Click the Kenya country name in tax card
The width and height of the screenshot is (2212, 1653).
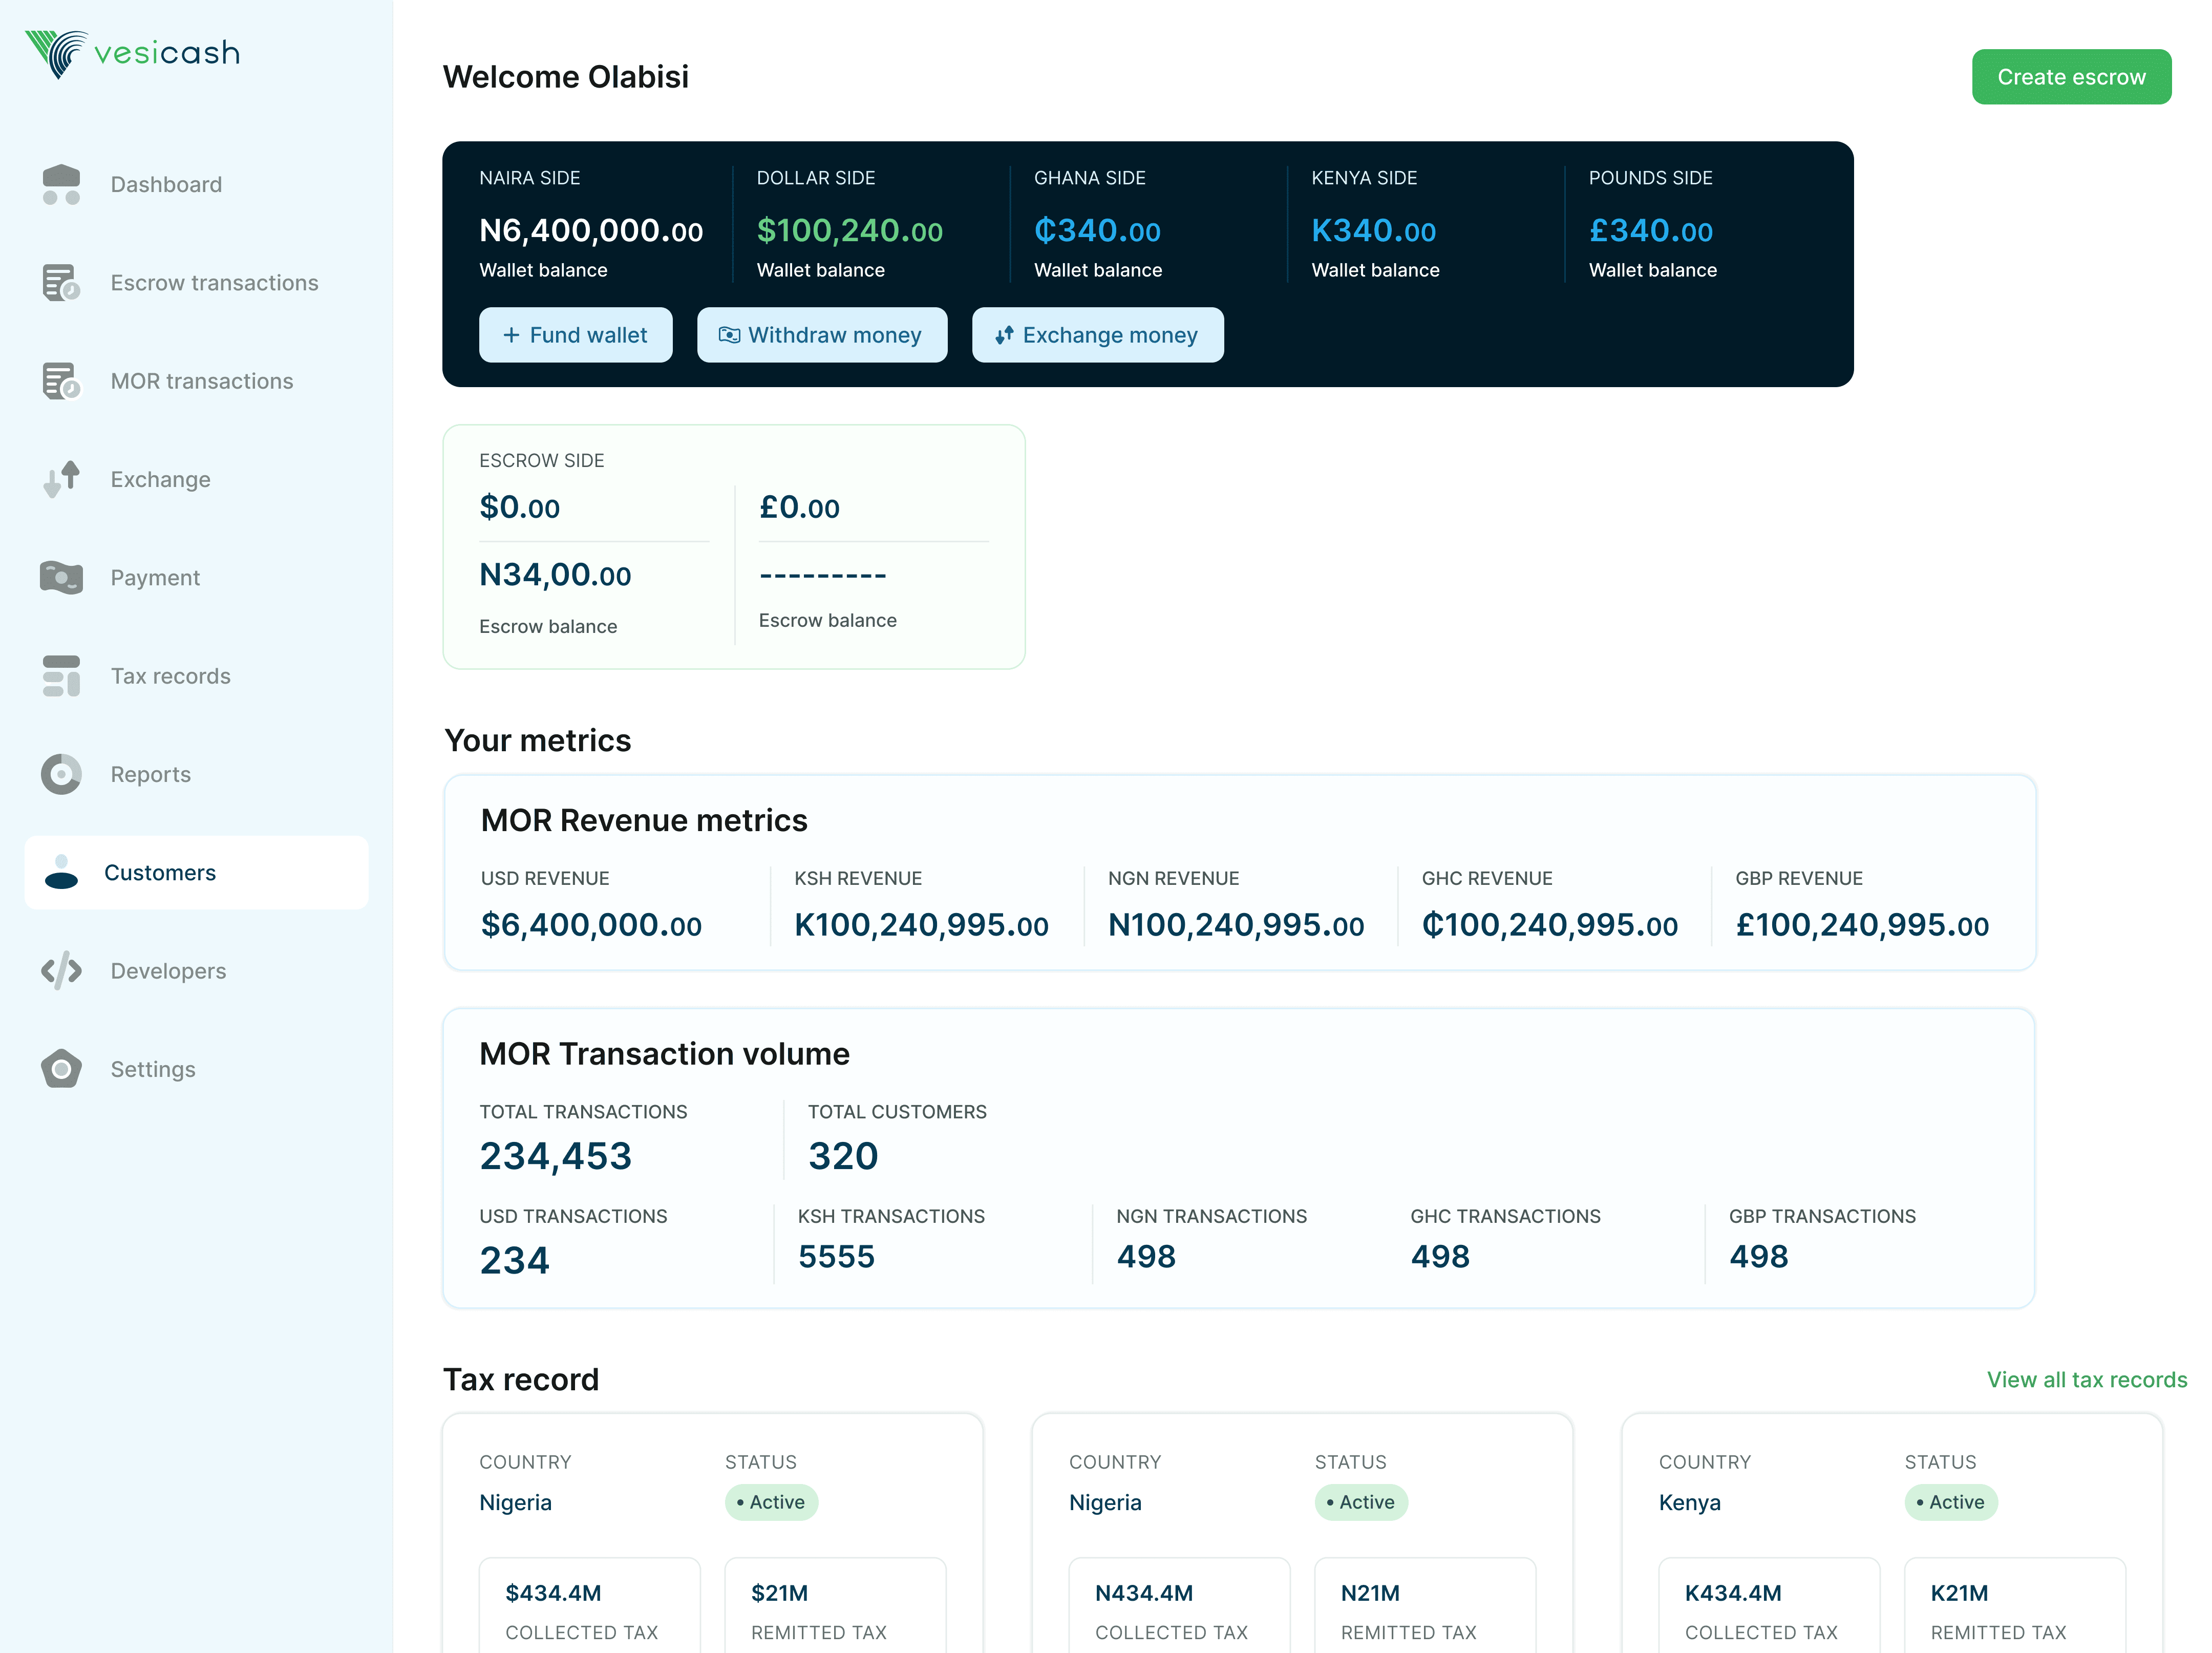(1690, 1503)
